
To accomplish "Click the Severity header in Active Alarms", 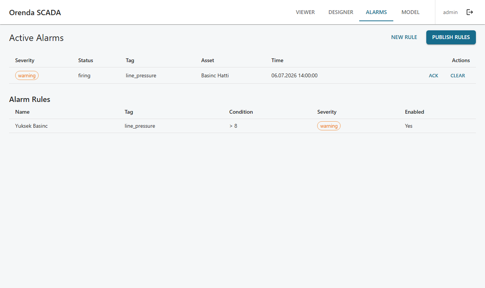I will (x=25, y=60).
